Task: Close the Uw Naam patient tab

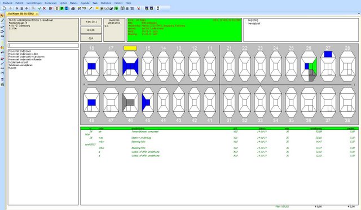Action: coord(37,14)
